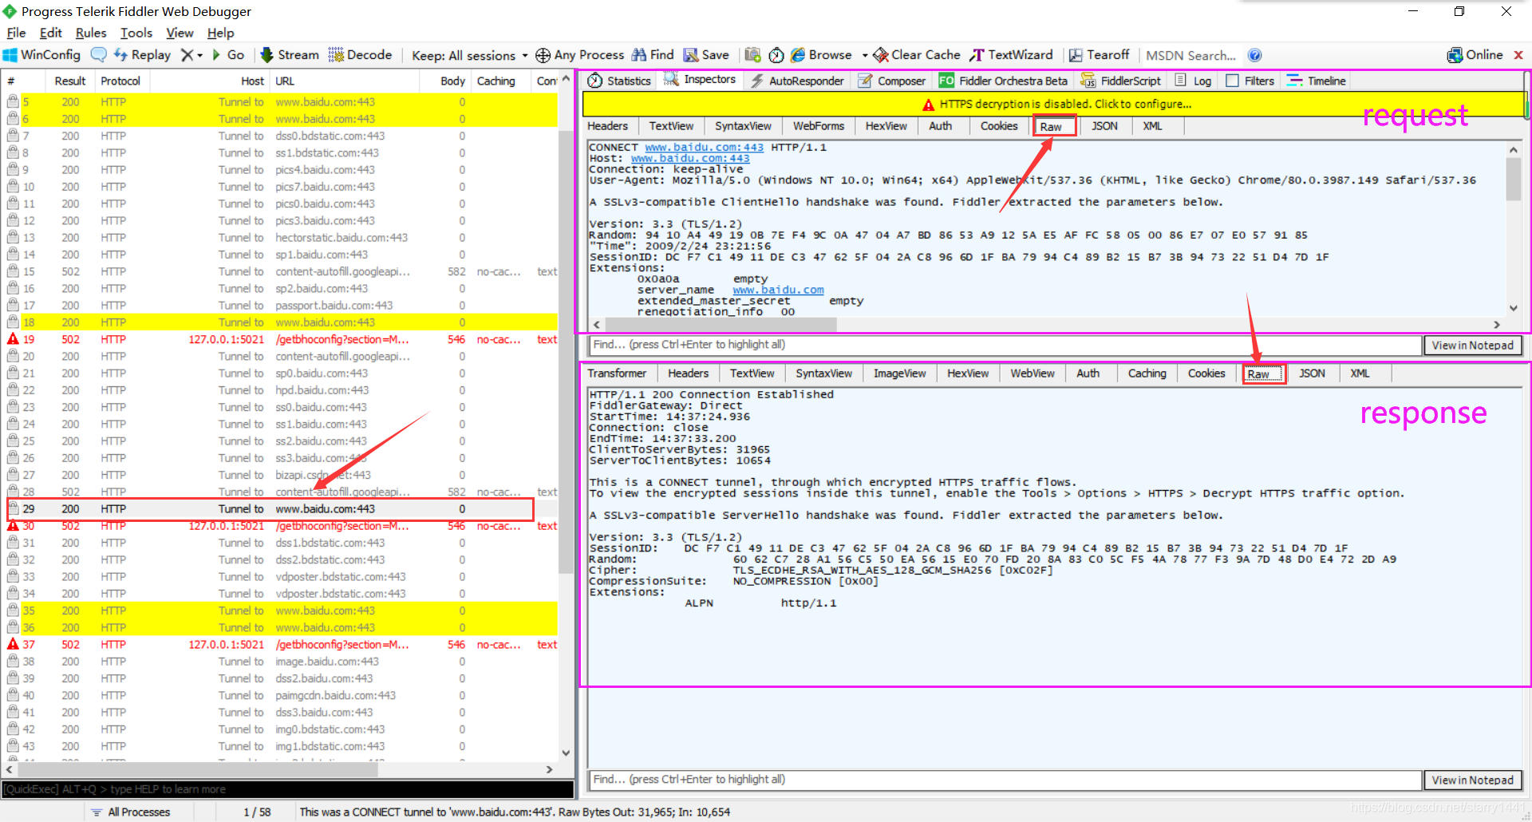Click the HTTPS decryption disabled warning bar

tap(1054, 104)
